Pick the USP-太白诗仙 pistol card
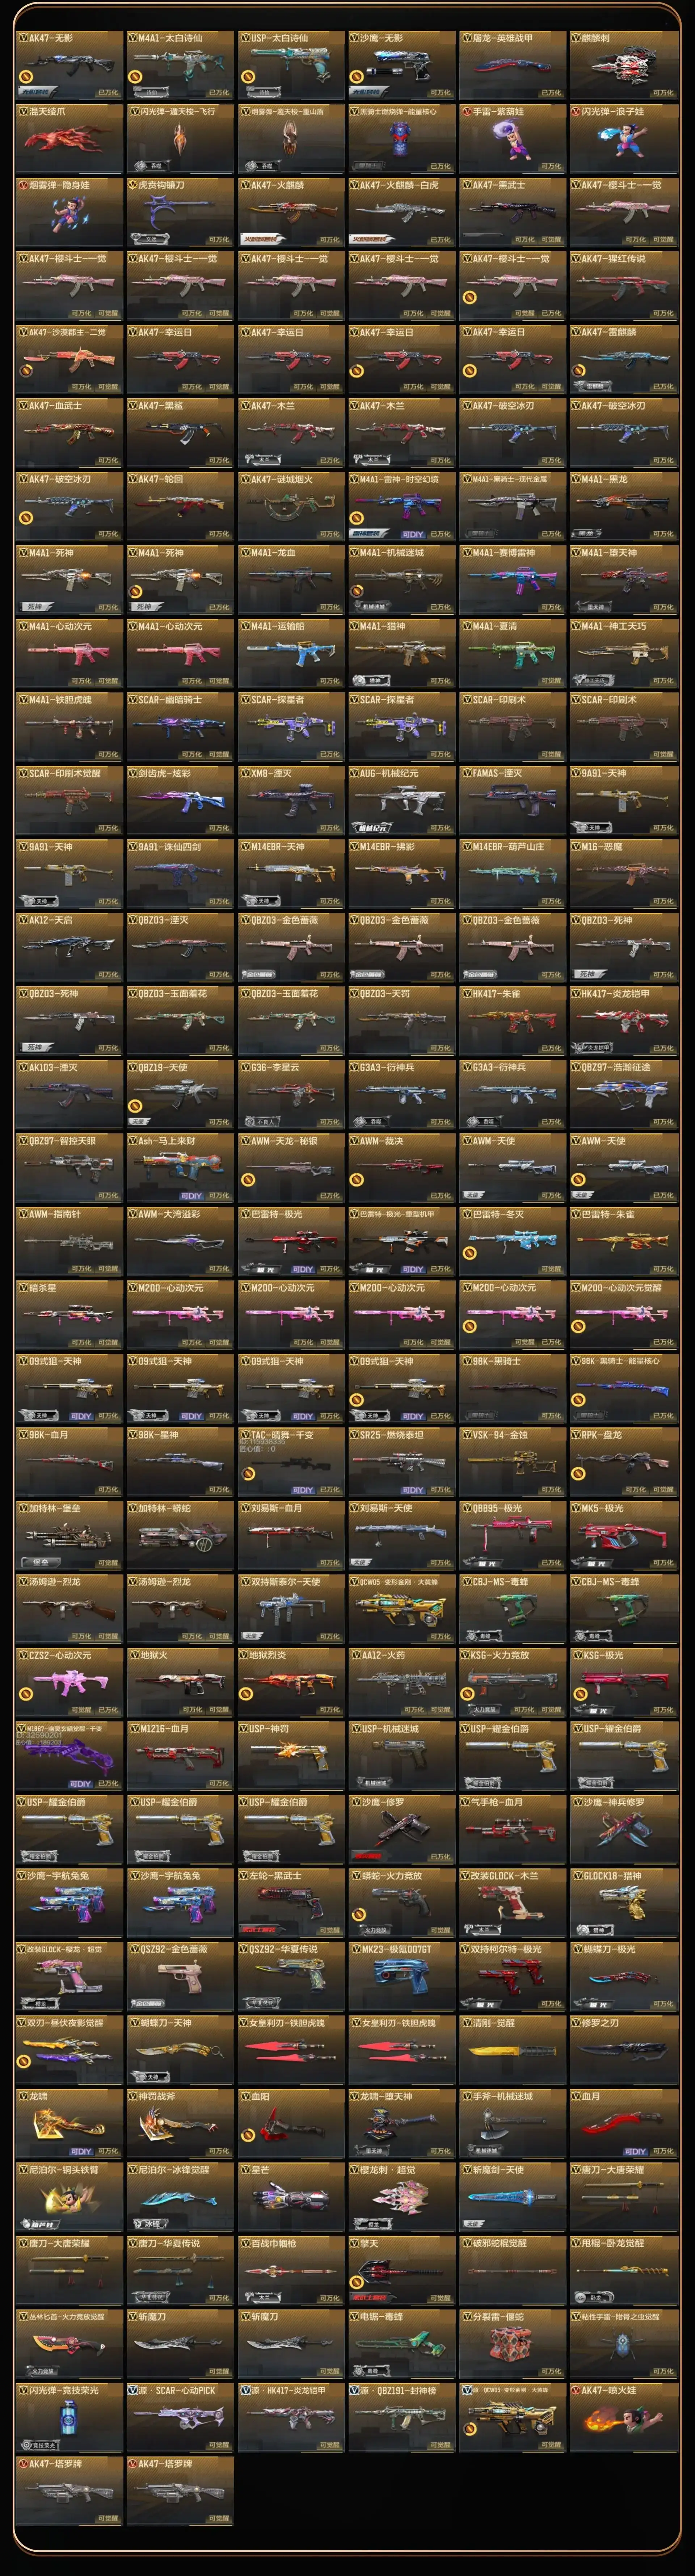This screenshot has width=695, height=2576. pos(290,64)
